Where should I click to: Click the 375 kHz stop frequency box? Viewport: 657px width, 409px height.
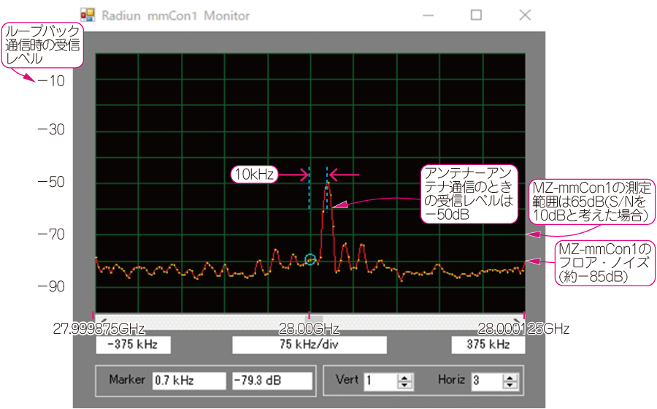tap(488, 345)
